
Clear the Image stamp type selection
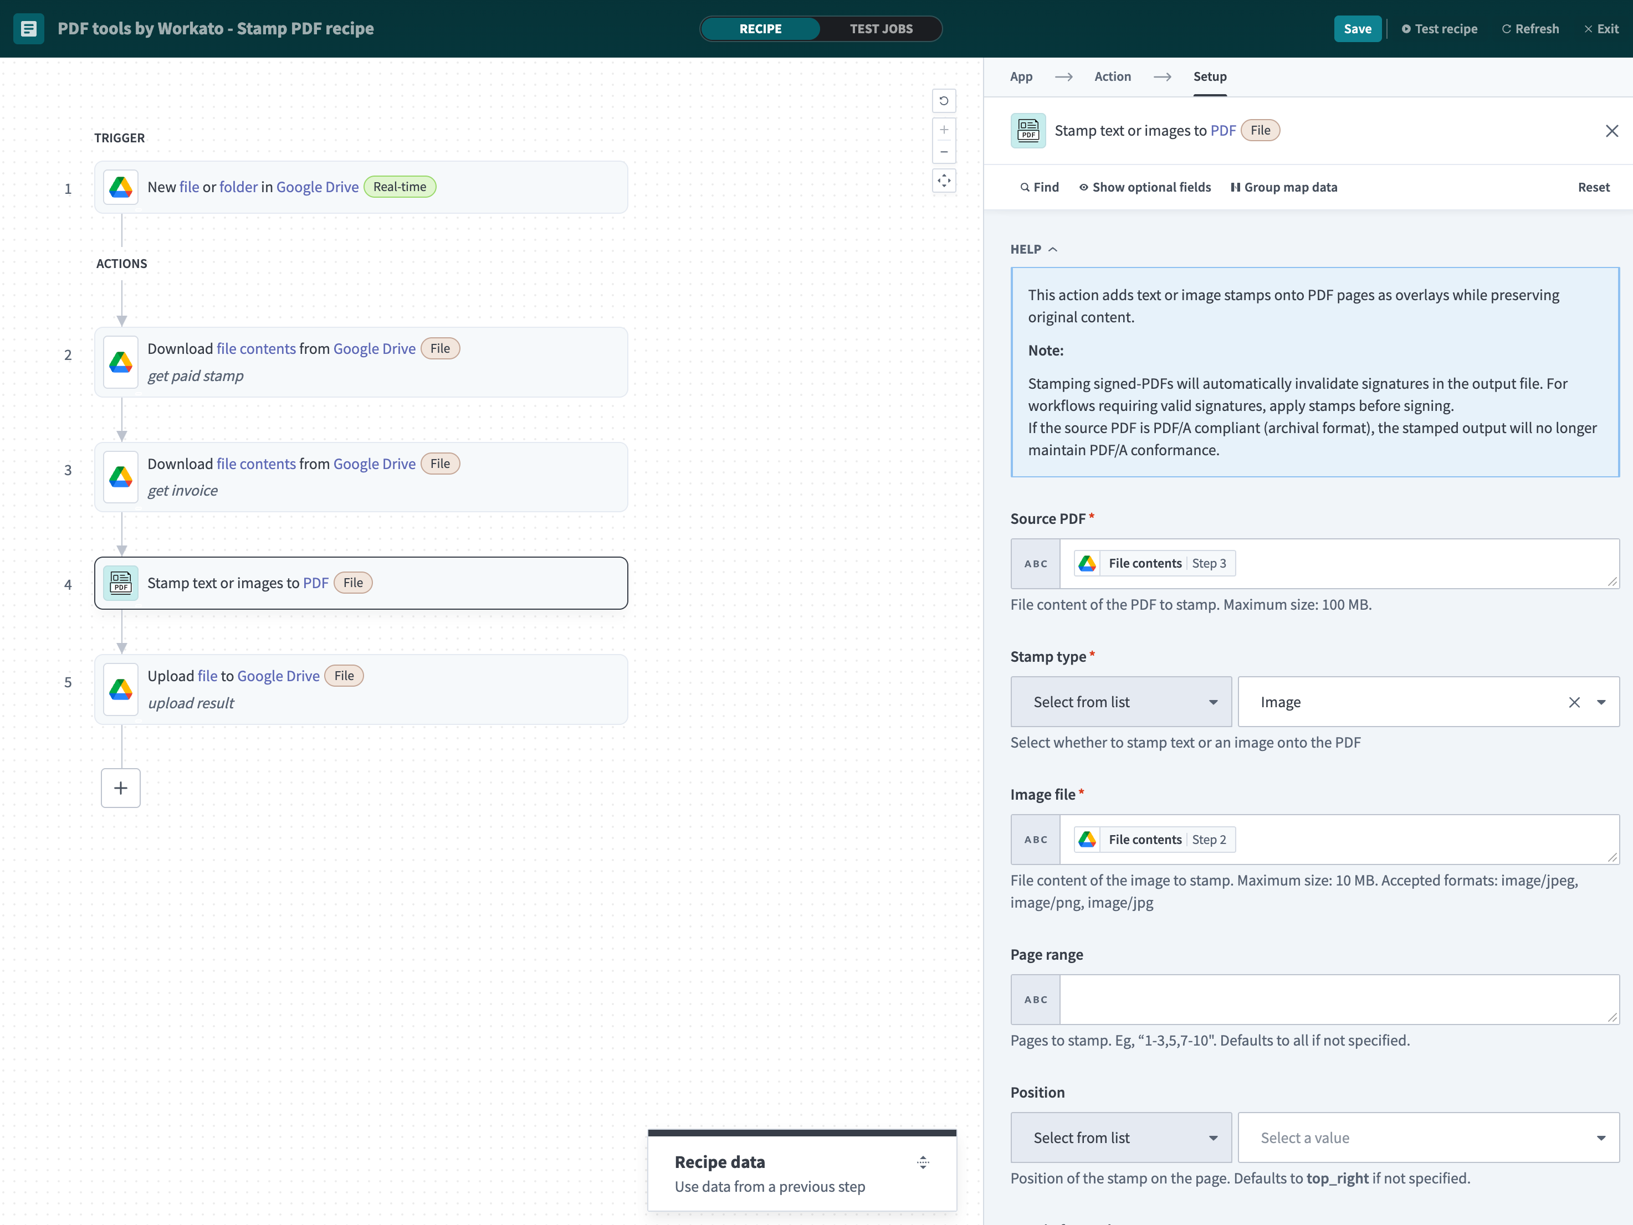[x=1574, y=703]
